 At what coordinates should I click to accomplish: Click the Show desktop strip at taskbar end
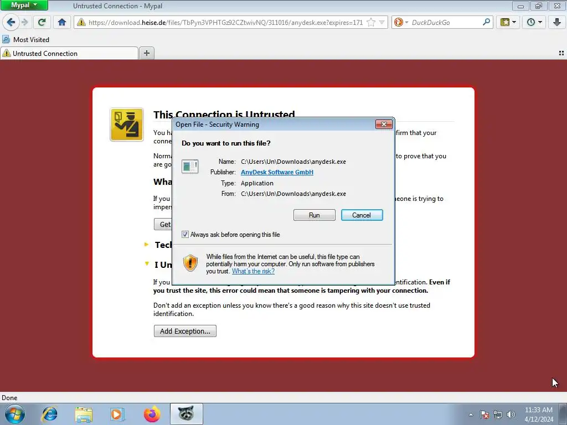(563, 414)
